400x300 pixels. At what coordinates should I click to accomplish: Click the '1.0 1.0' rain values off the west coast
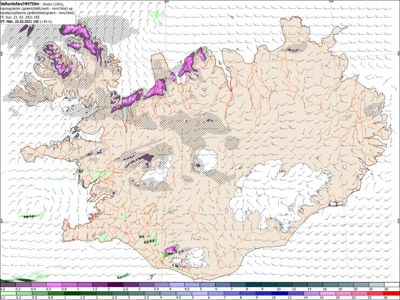(29, 216)
